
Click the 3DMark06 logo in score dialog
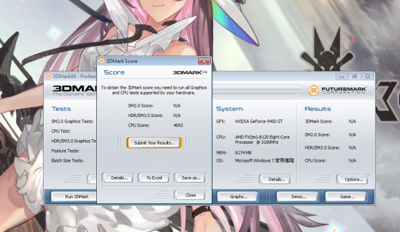[190, 73]
